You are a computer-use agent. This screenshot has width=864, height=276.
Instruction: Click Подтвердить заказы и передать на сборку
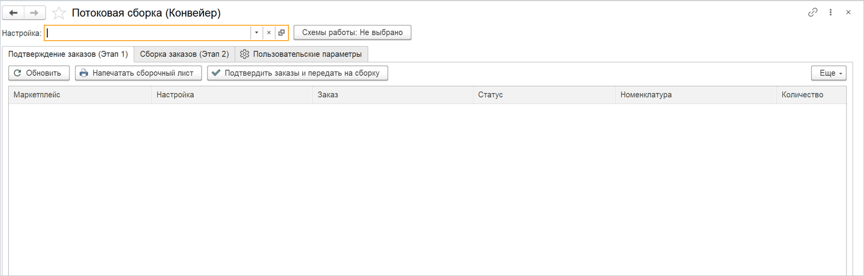297,73
